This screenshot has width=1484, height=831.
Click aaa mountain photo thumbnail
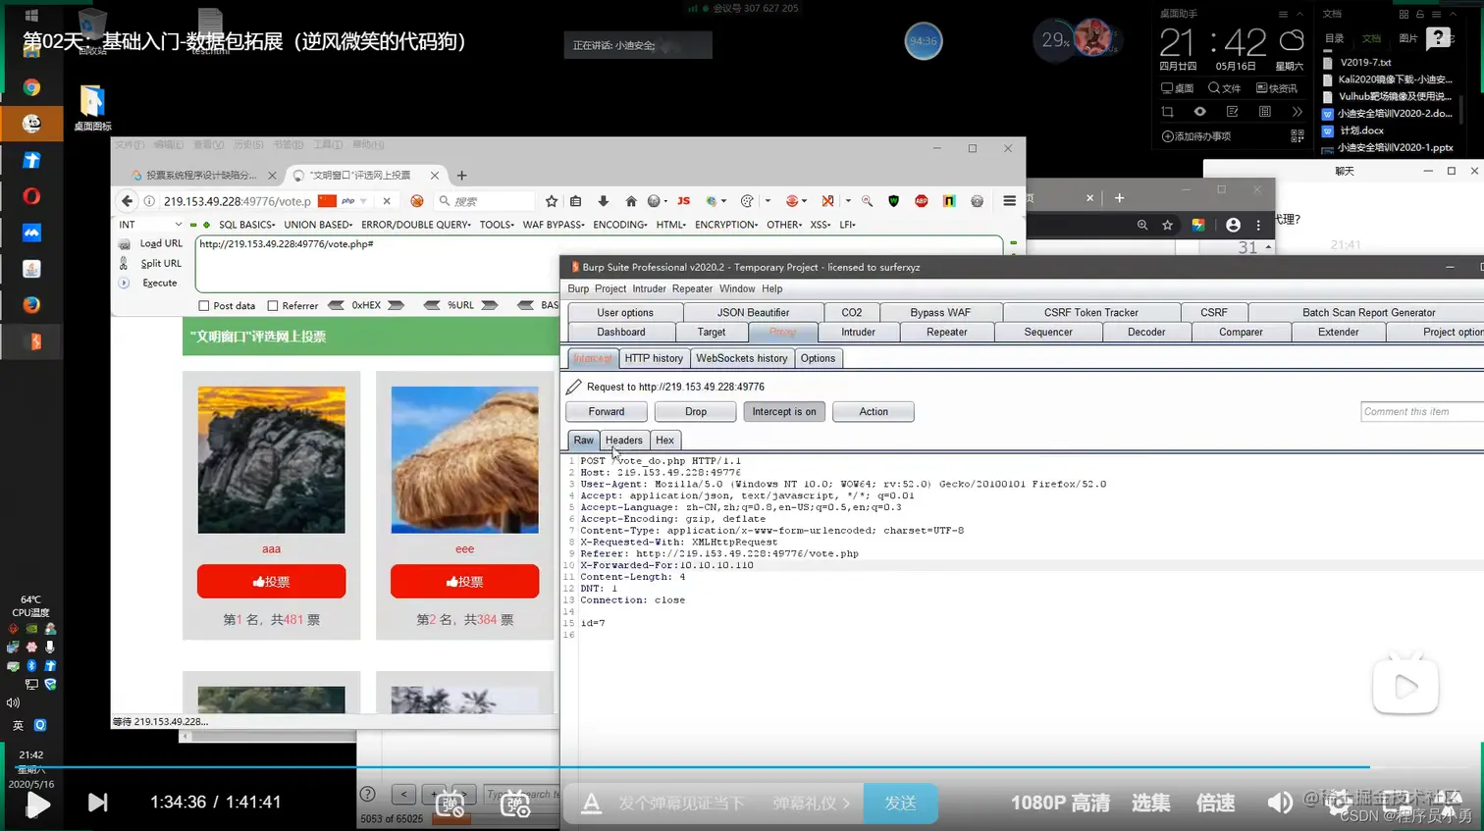(x=271, y=460)
